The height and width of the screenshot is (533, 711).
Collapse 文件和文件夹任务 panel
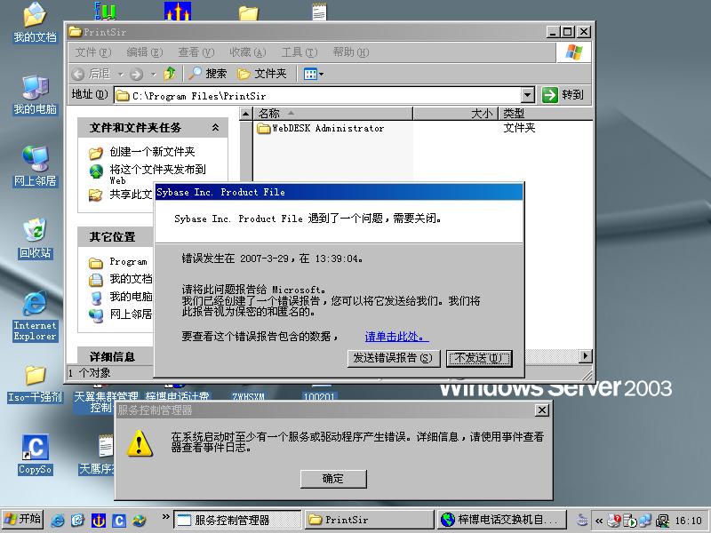215,128
